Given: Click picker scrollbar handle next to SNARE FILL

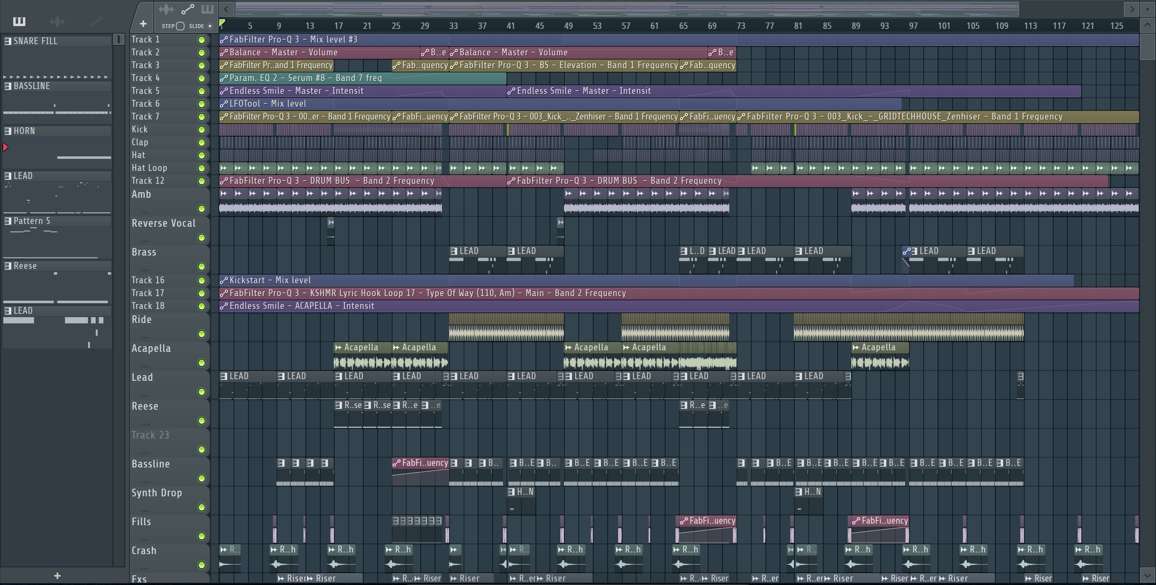Looking at the screenshot, I should click(119, 39).
